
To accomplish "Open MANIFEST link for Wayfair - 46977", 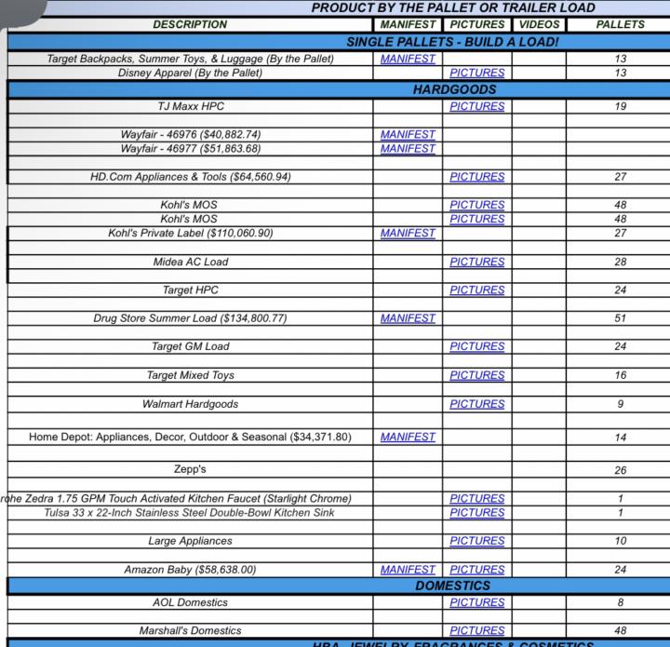I will point(408,149).
